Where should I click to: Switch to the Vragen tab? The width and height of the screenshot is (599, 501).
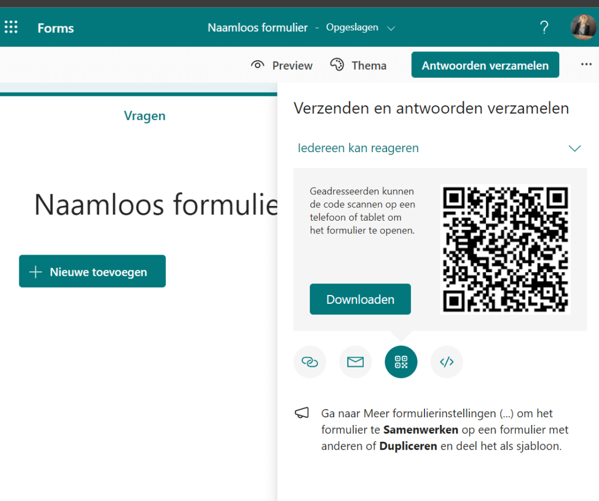point(145,116)
